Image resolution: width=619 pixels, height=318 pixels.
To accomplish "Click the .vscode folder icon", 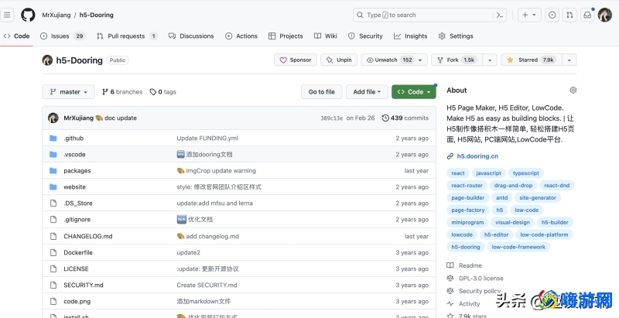I will pos(53,154).
